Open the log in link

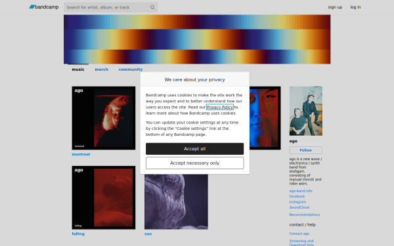[x=355, y=7]
